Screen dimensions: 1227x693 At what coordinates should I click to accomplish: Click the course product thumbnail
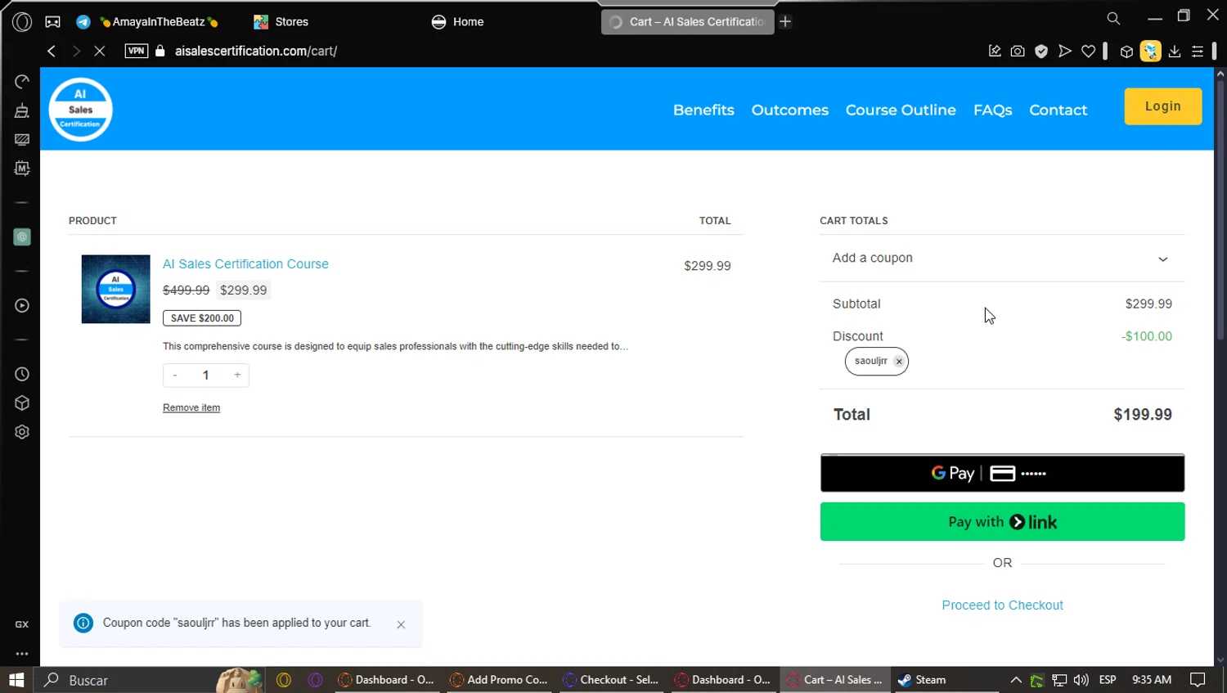pyautogui.click(x=115, y=289)
